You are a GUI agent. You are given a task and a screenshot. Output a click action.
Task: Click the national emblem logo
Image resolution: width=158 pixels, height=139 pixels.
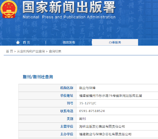pos(9,9)
